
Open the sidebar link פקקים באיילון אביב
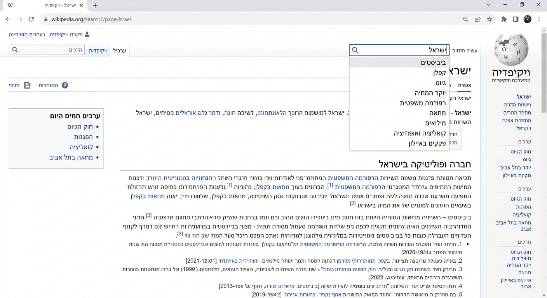pyautogui.click(x=516, y=283)
